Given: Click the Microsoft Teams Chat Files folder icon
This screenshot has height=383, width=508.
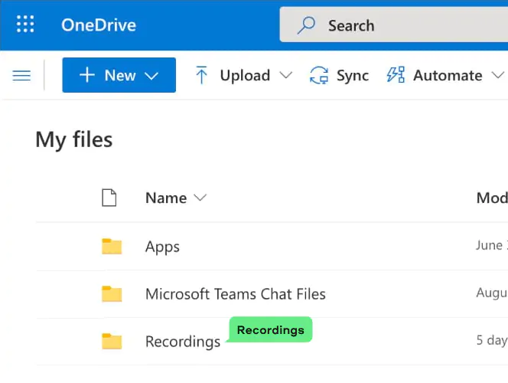Looking at the screenshot, I should [112, 294].
